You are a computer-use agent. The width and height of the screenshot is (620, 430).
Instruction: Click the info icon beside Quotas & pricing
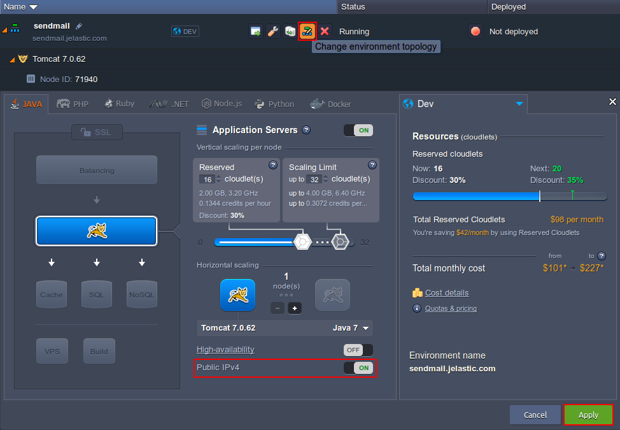click(417, 308)
